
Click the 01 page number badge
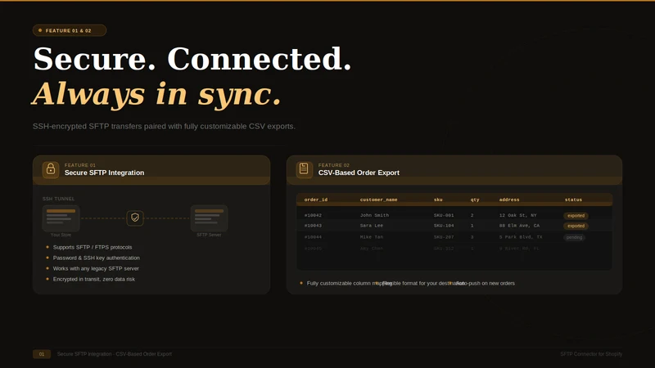point(42,354)
